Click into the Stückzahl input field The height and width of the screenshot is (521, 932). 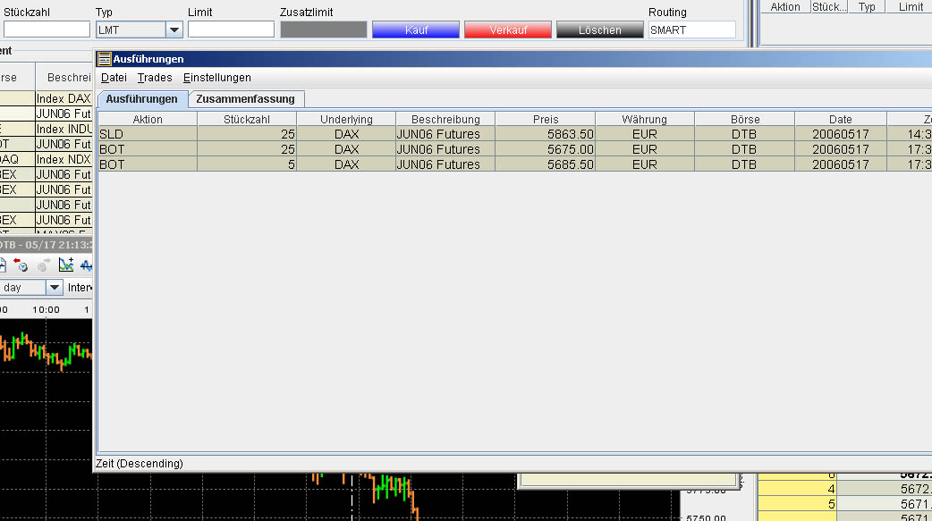(x=47, y=29)
